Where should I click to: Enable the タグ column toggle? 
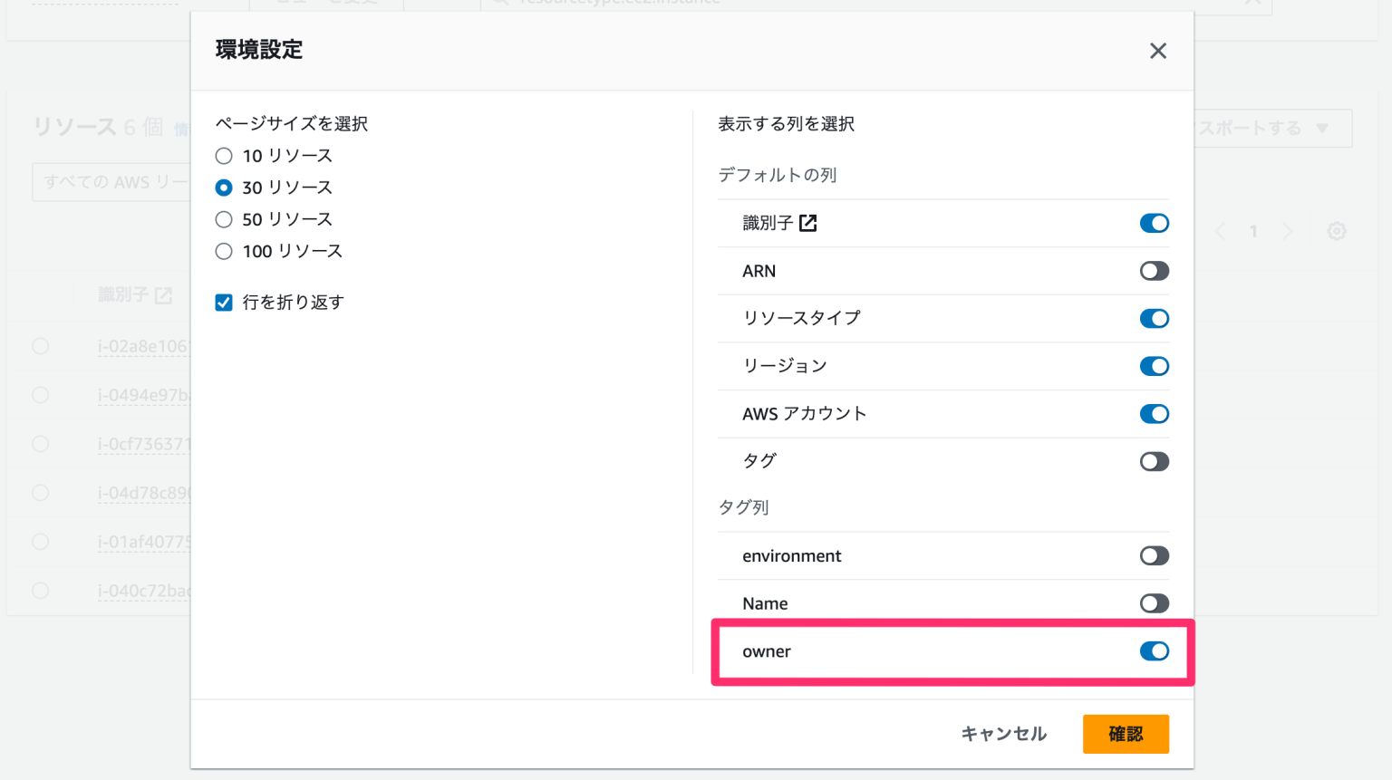1154,462
